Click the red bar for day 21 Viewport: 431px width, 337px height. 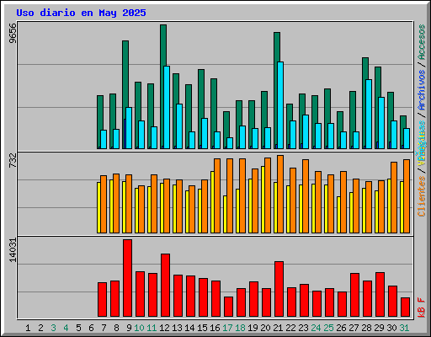[279, 289]
